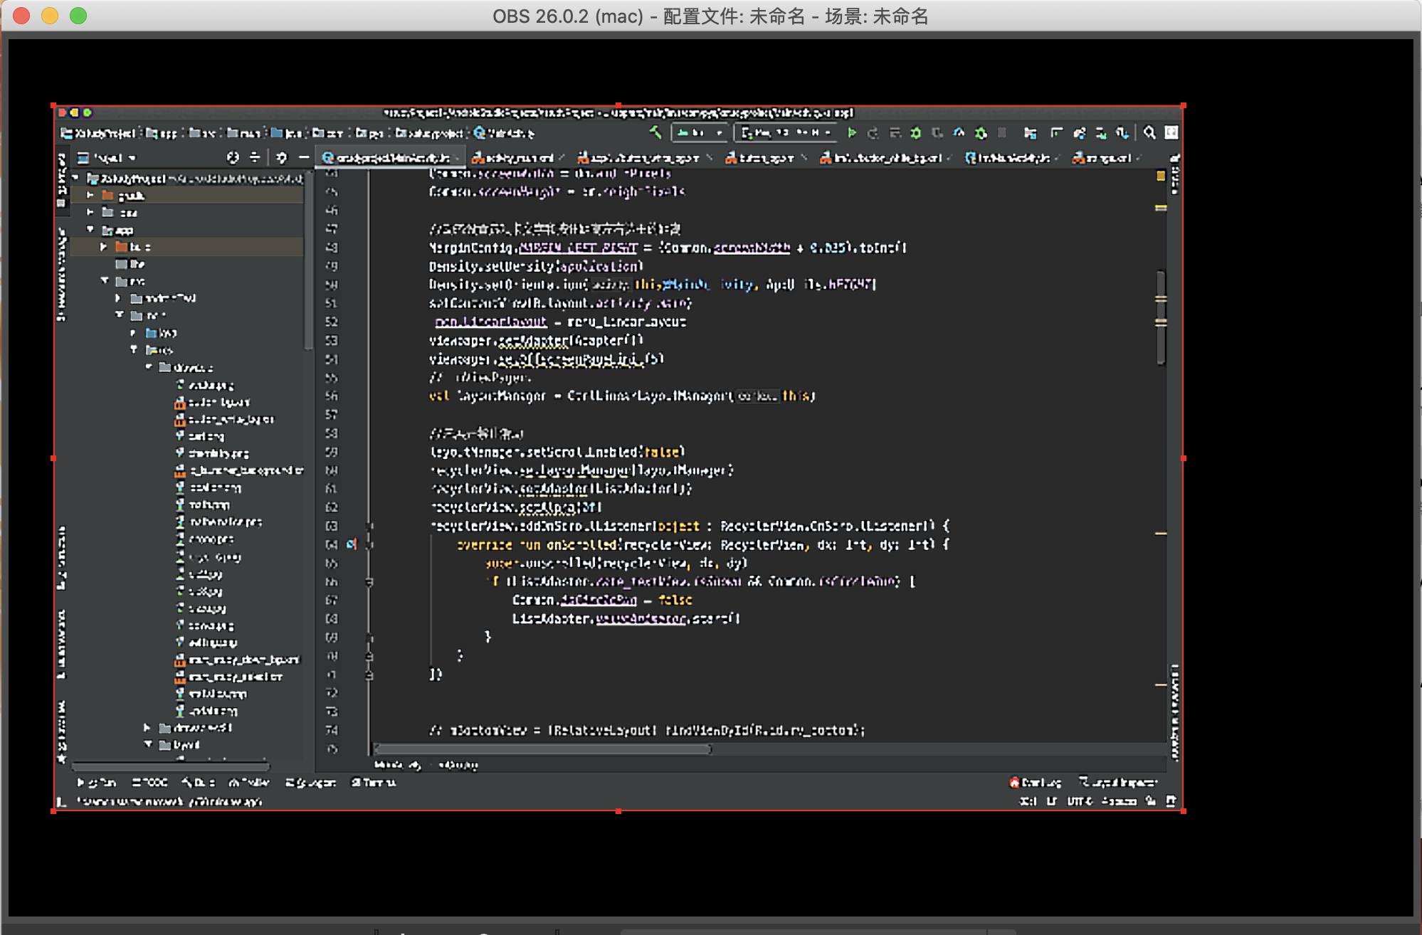Click the 4 spaces indent status entry
The width and height of the screenshot is (1422, 935).
(1119, 801)
